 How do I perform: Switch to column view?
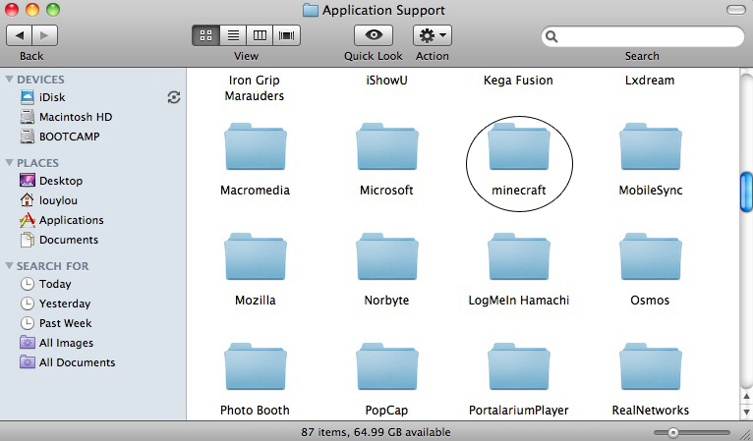260,35
